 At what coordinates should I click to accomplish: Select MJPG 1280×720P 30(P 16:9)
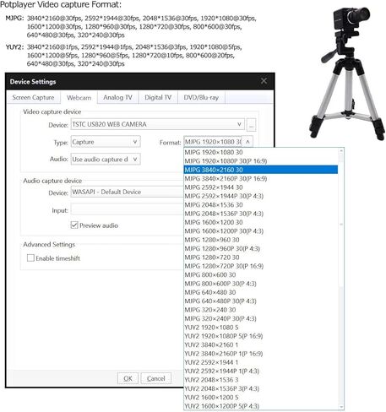coord(261,266)
